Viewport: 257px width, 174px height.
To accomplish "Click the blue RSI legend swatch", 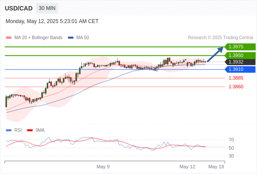I will 9,130.
